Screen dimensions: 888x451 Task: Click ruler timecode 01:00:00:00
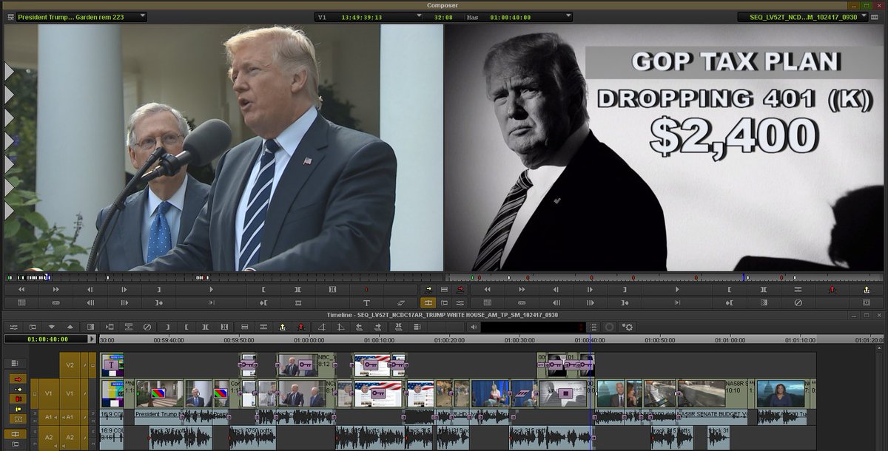click(309, 340)
